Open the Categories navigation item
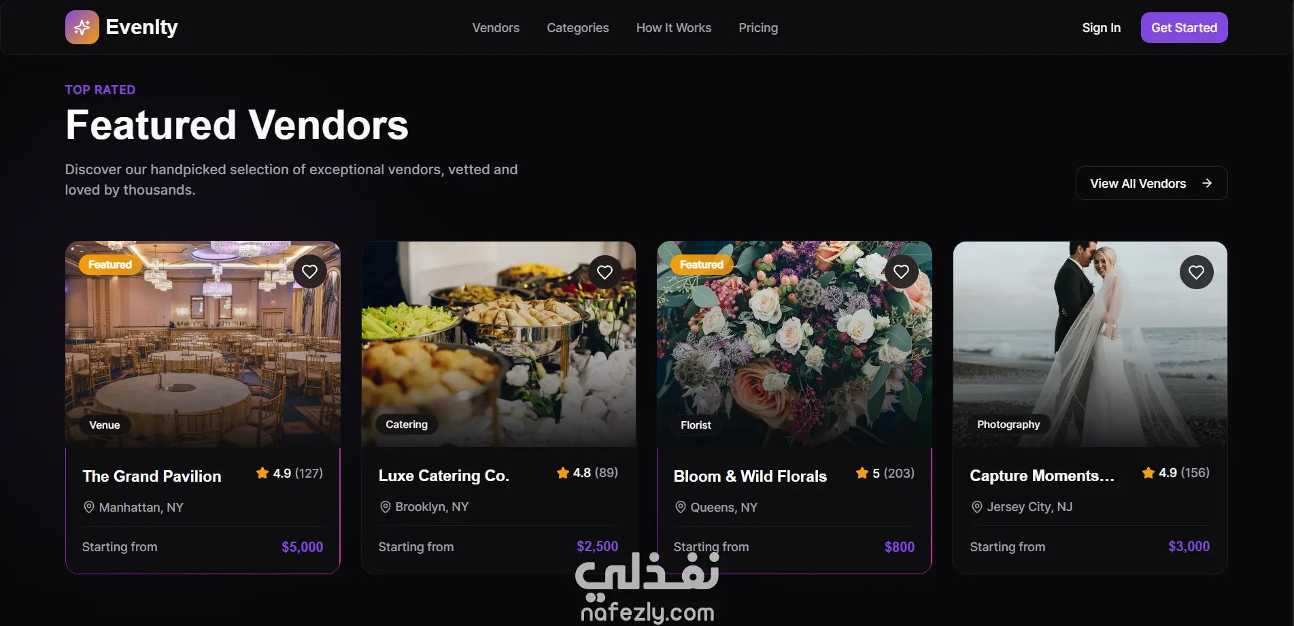 click(x=578, y=28)
